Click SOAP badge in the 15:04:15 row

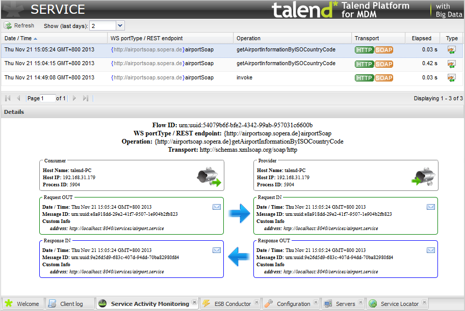pos(384,64)
